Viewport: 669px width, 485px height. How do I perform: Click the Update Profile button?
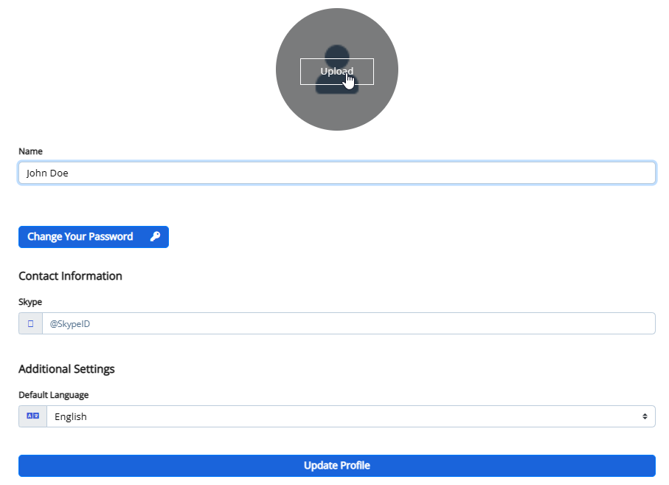pos(336,465)
